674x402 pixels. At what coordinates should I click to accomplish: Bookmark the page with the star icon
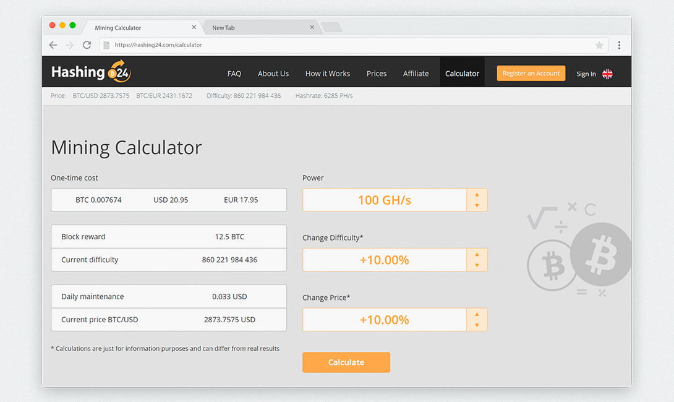(599, 45)
